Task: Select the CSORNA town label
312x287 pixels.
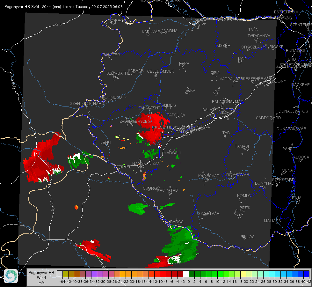Action: pos(169,31)
